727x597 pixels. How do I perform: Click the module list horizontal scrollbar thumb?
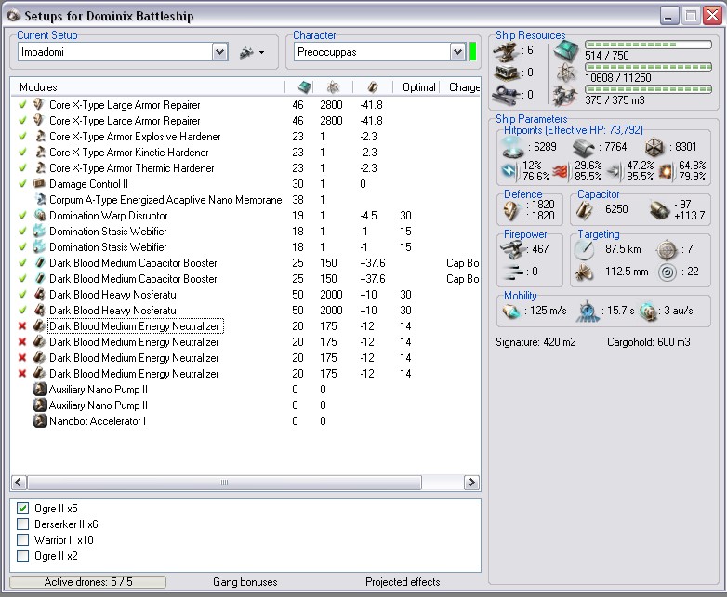224,483
